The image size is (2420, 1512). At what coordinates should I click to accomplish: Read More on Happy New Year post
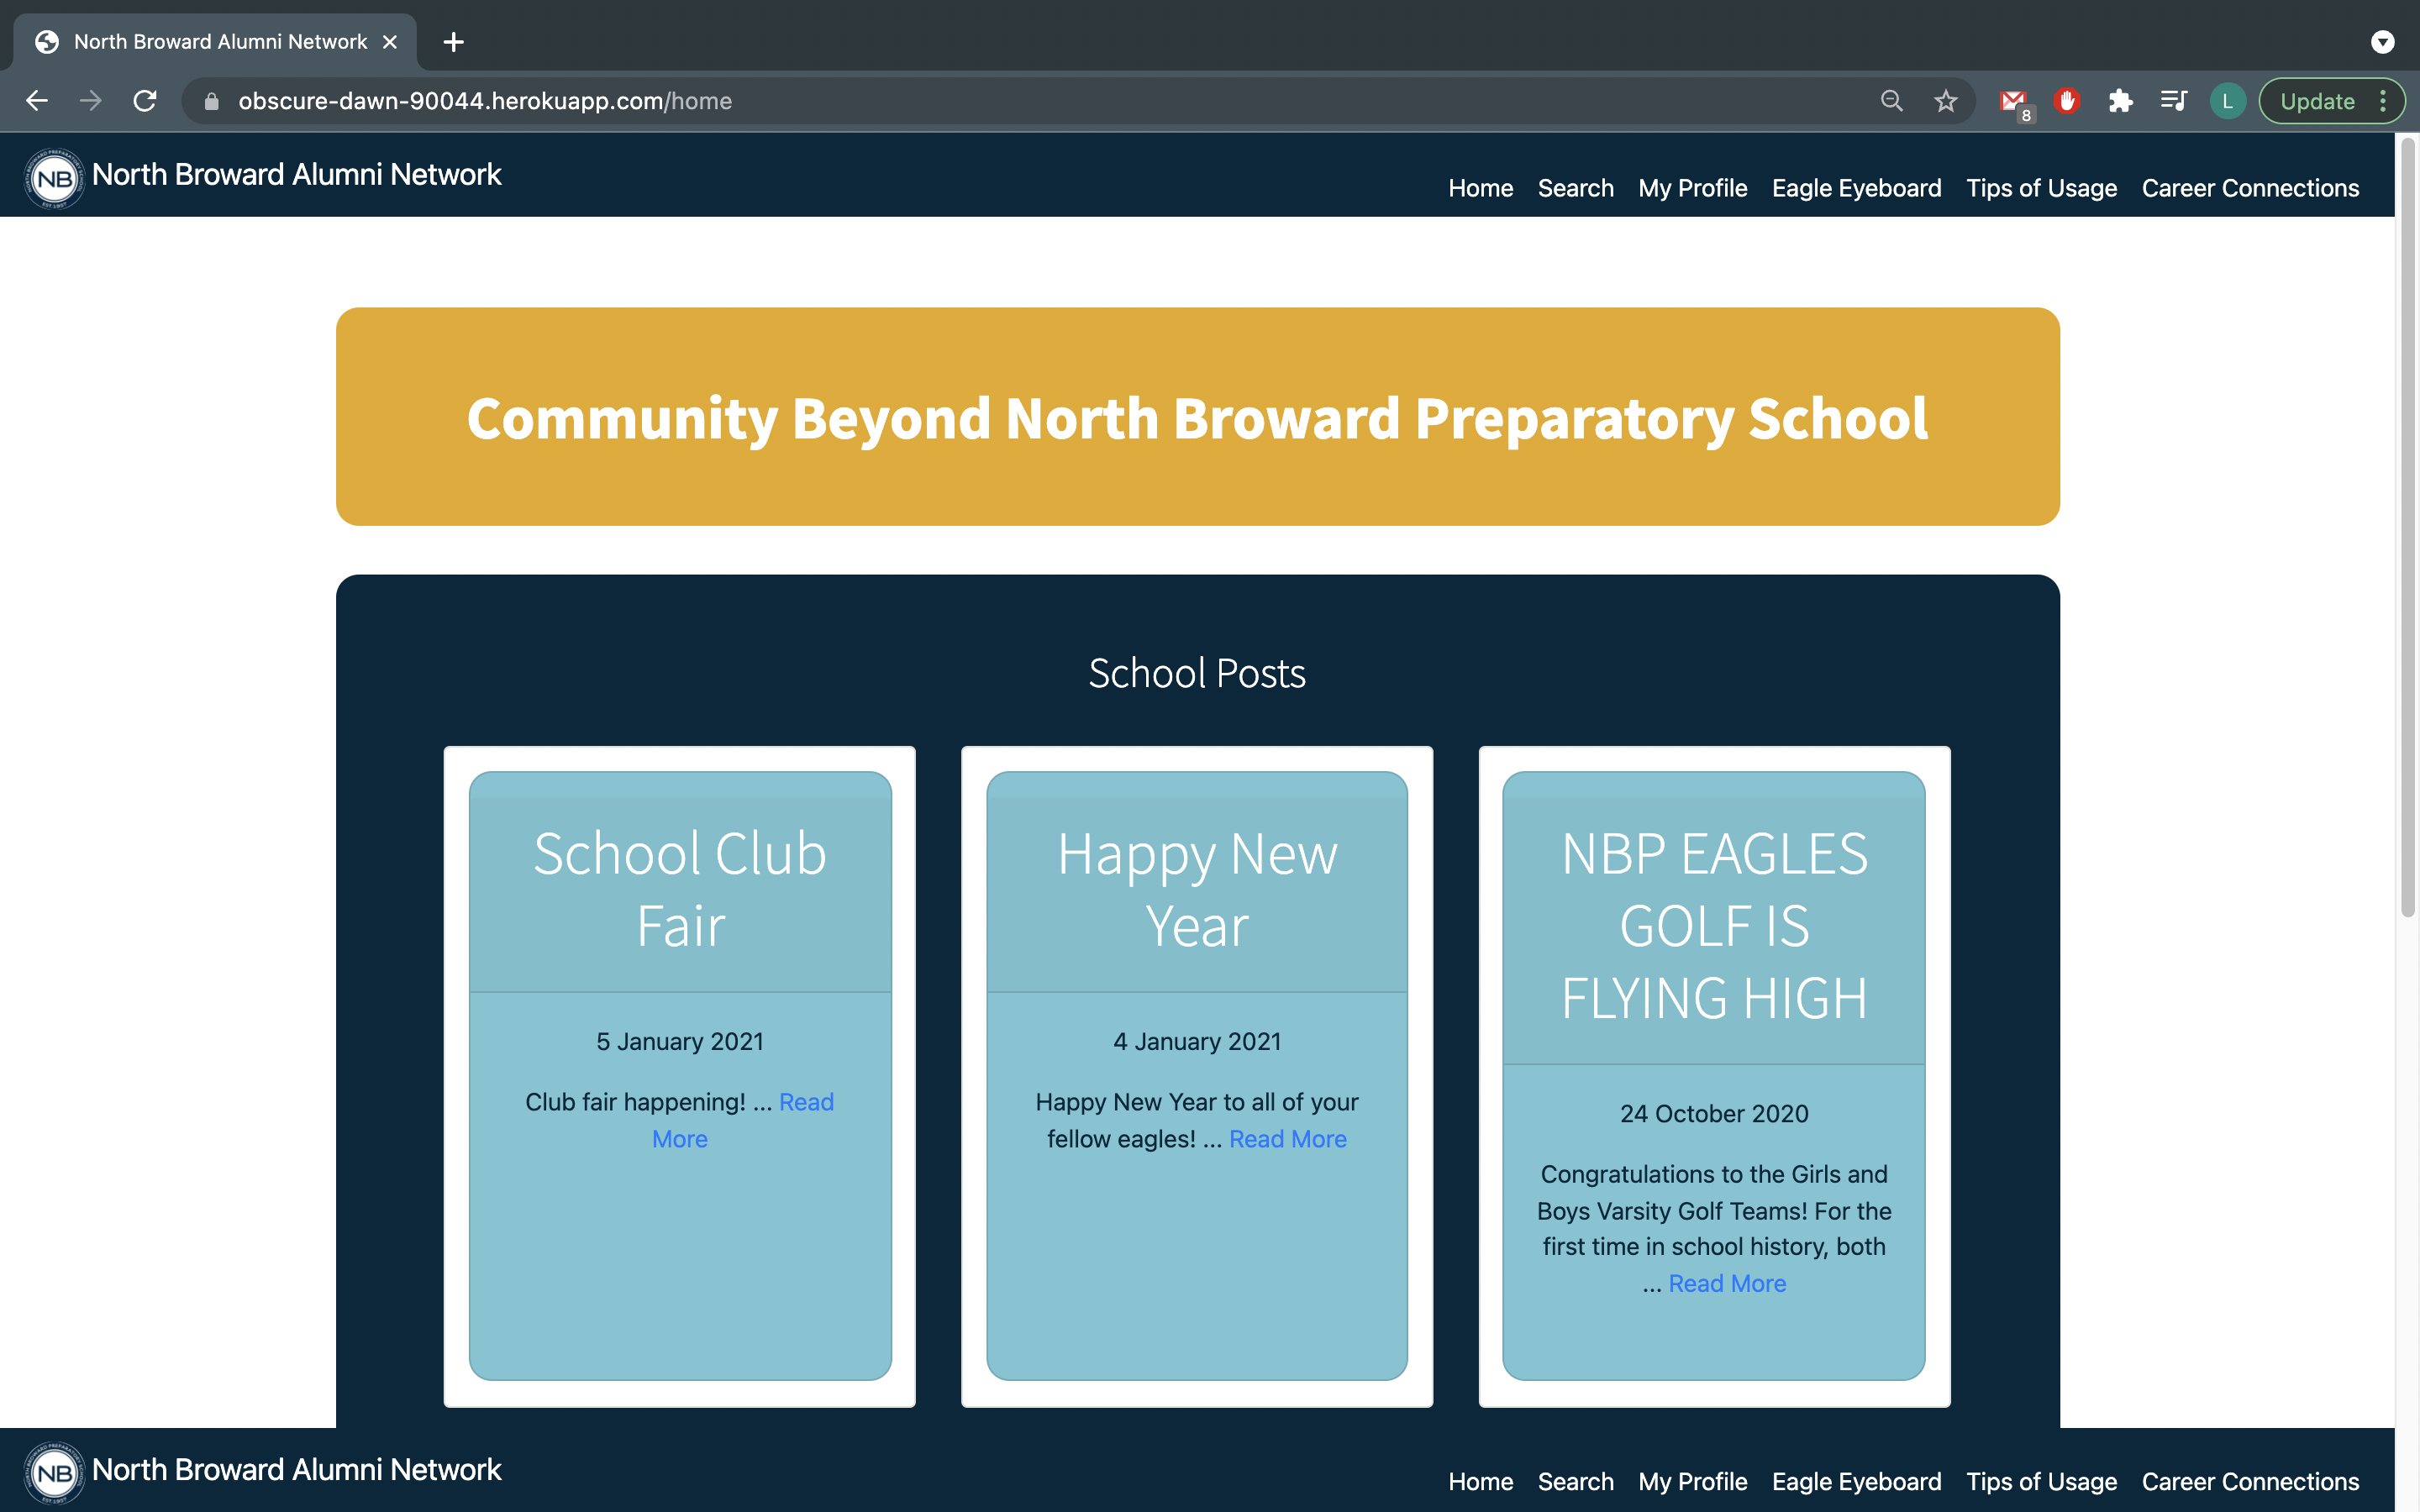tap(1287, 1139)
